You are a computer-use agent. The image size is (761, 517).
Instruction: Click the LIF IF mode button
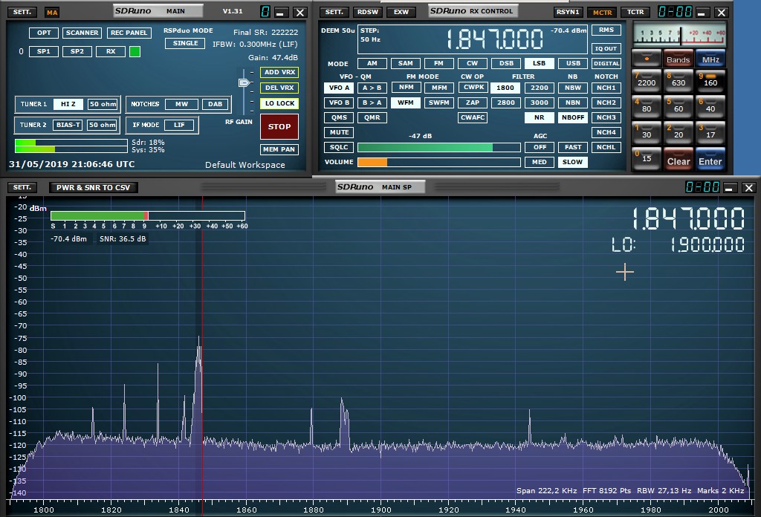point(179,125)
